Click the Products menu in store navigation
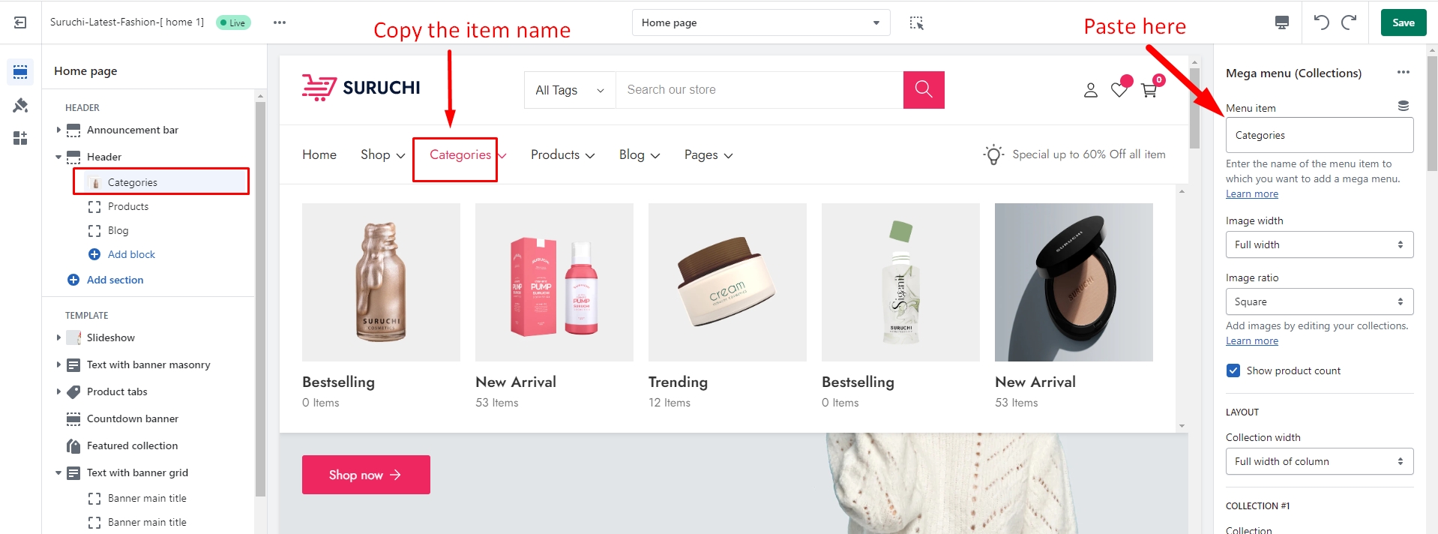Image resolution: width=1438 pixels, height=534 pixels. pos(562,154)
